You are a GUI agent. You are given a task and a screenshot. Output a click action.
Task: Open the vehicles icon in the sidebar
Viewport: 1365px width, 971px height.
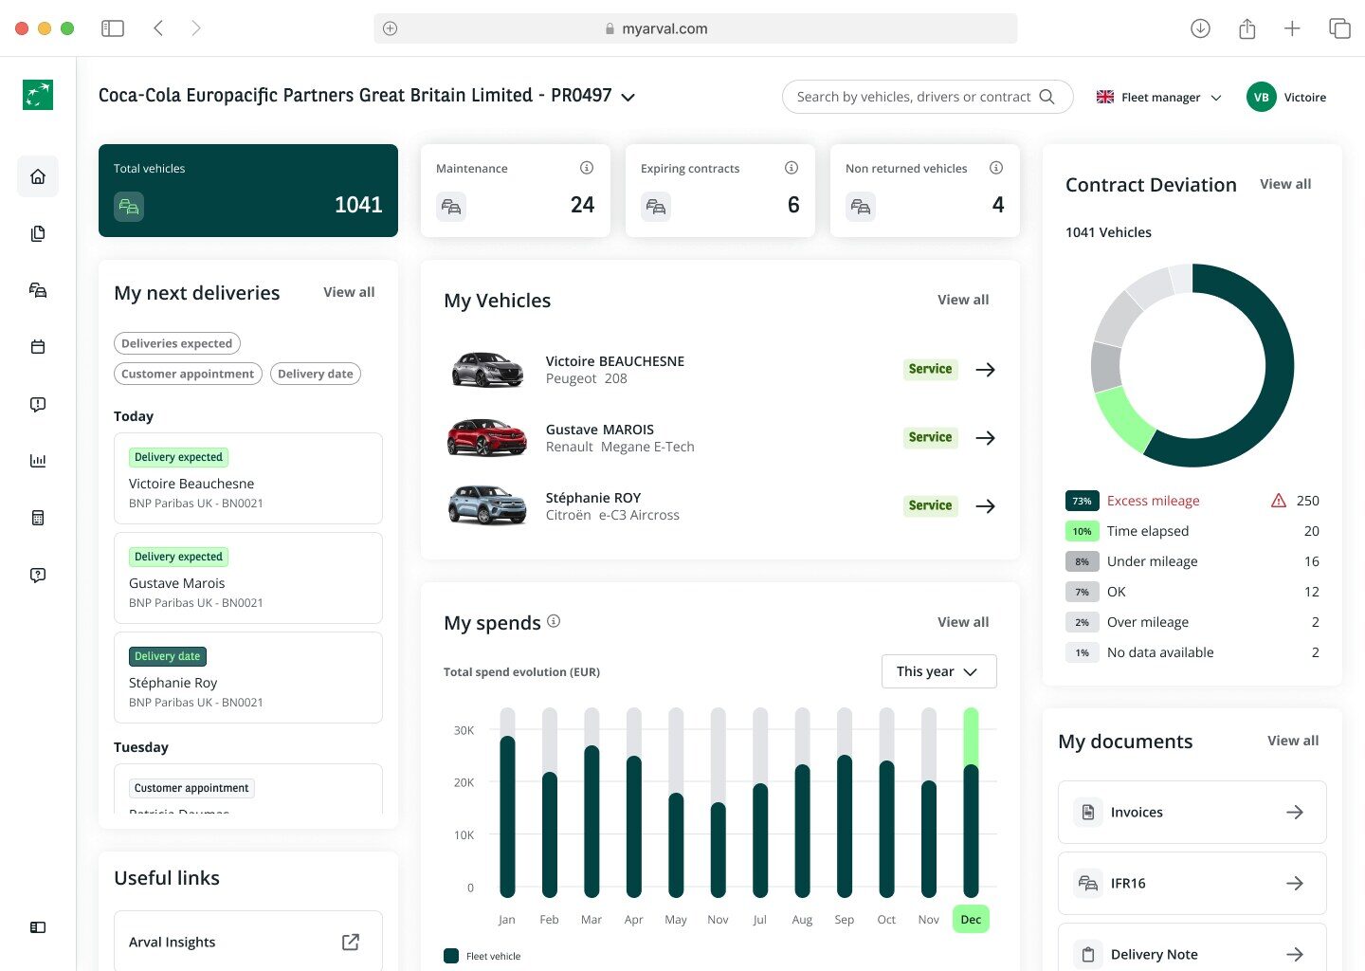pos(38,290)
